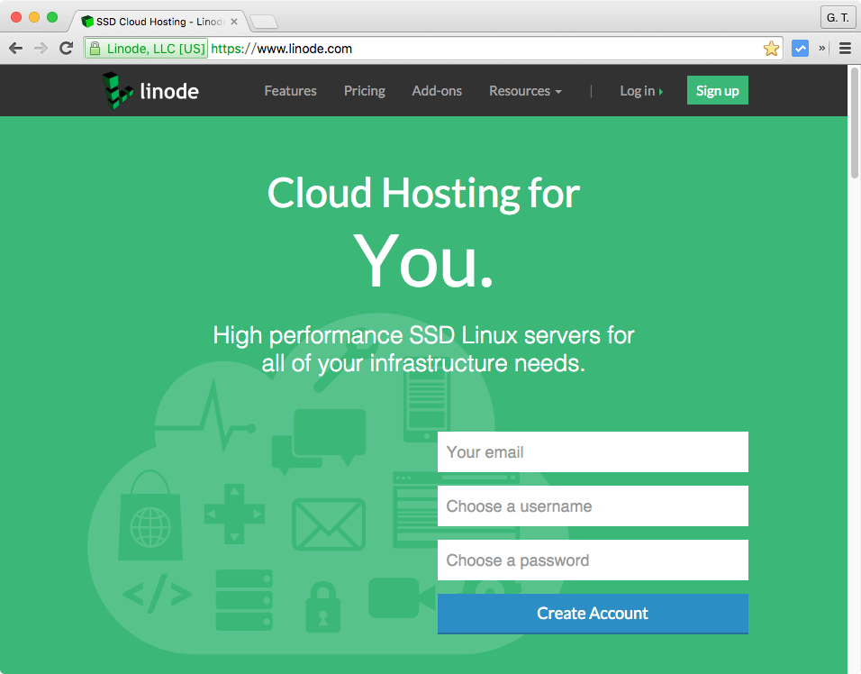Viewport: 861px width, 674px height.
Task: Click the green Sign up button
Action: point(718,90)
